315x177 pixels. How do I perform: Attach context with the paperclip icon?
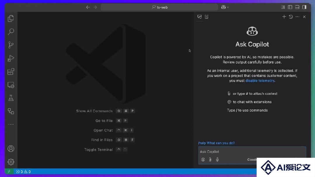tap(210, 160)
